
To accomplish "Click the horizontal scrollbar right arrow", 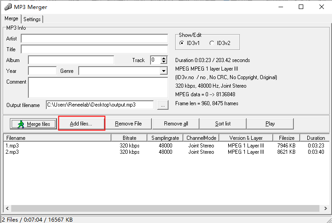I will click(325, 208).
